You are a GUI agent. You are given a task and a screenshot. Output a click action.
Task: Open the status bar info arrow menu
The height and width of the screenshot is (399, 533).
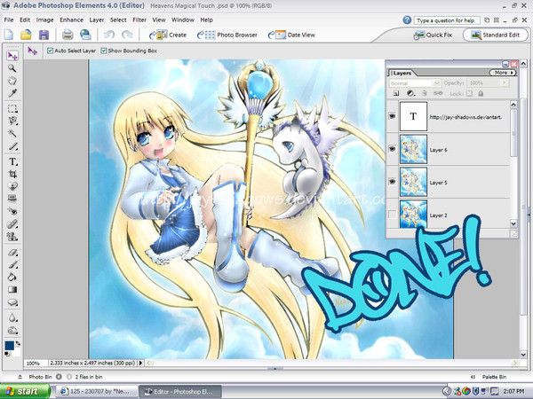tap(140, 363)
